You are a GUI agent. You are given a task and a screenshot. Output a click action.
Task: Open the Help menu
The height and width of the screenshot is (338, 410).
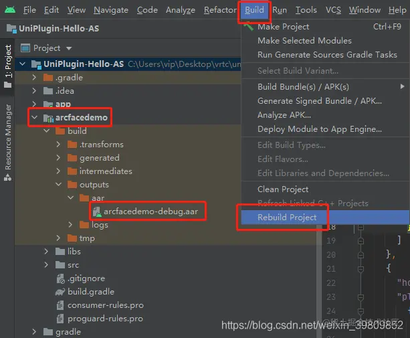tap(397, 10)
